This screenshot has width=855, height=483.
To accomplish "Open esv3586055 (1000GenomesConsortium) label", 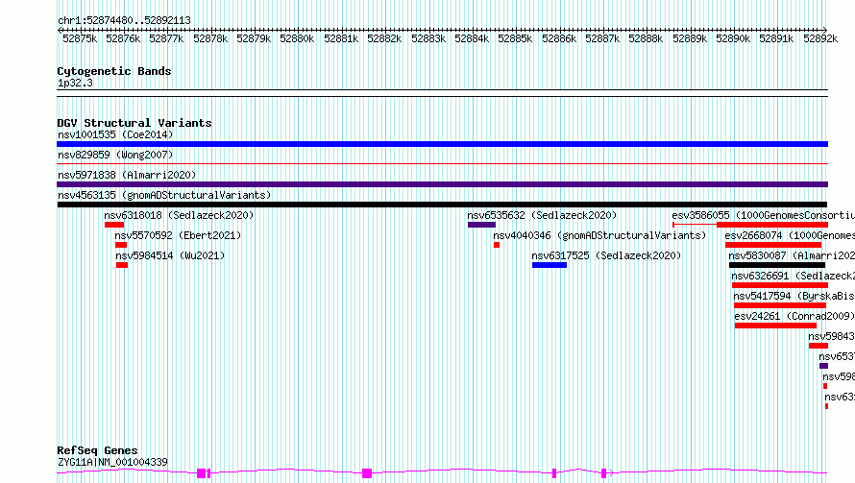I will [764, 215].
